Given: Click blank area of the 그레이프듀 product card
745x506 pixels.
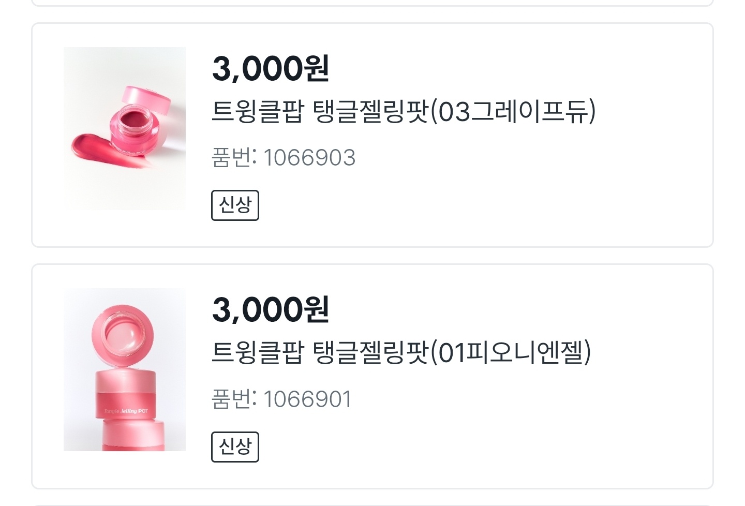Looking at the screenshot, I should [517, 197].
